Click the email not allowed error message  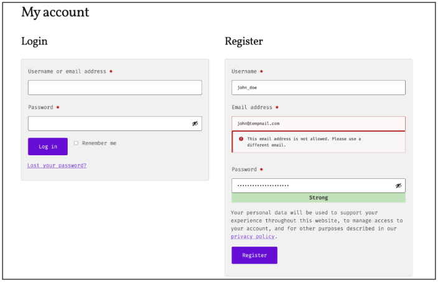[x=304, y=142]
